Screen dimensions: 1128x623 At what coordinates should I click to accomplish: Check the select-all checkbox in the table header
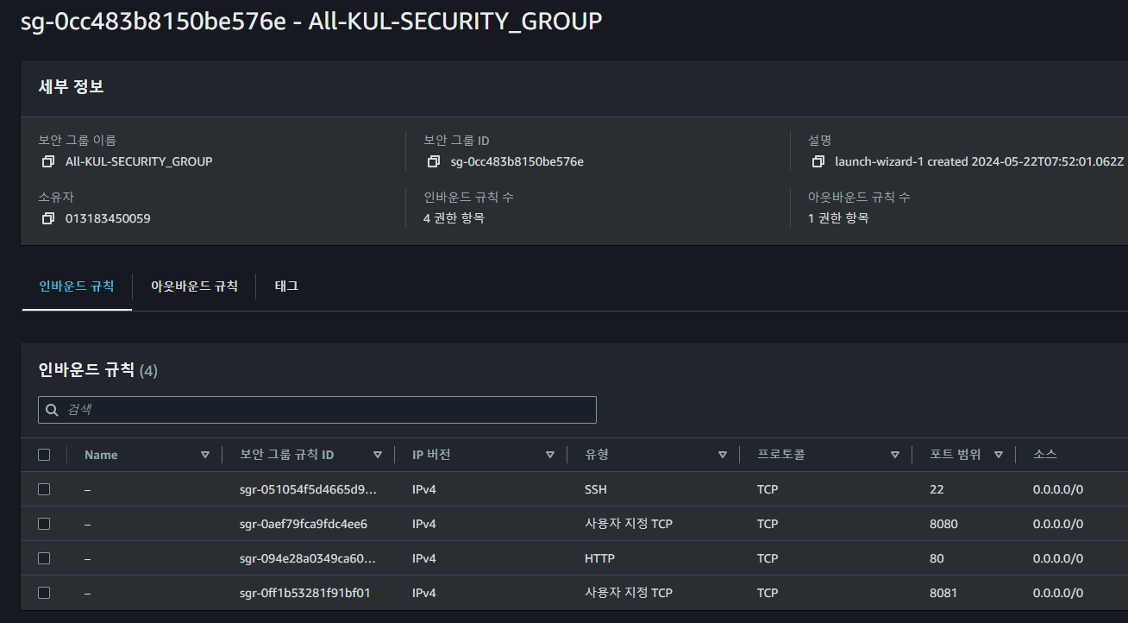click(44, 454)
